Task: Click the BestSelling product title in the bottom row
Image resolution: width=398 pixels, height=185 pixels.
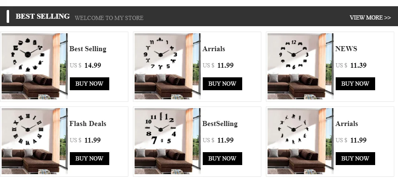Action: click(220, 123)
